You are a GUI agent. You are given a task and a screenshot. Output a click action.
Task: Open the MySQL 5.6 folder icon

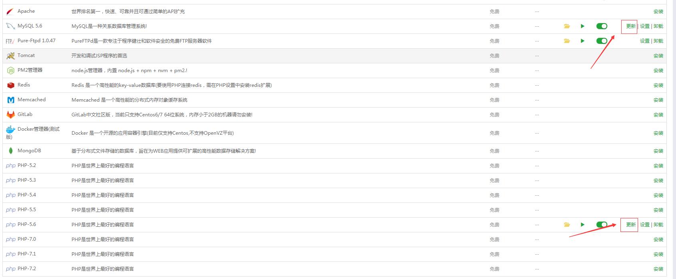click(567, 26)
